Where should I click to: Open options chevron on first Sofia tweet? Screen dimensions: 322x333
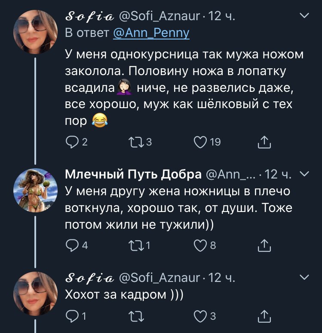click(304, 16)
